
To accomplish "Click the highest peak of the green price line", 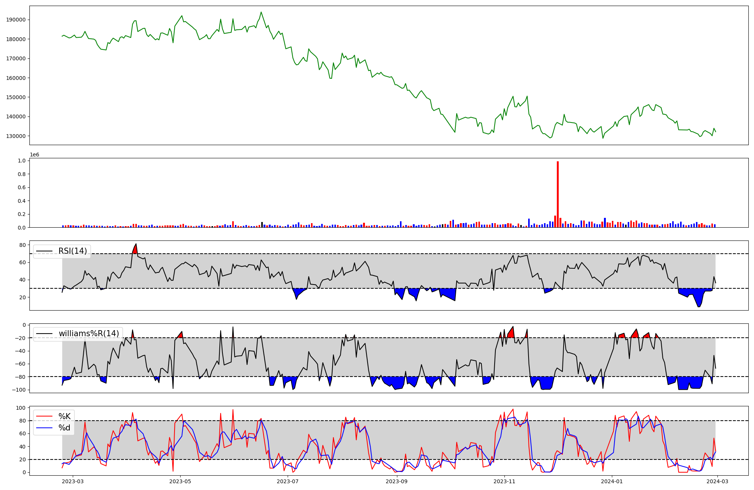I will (261, 12).
